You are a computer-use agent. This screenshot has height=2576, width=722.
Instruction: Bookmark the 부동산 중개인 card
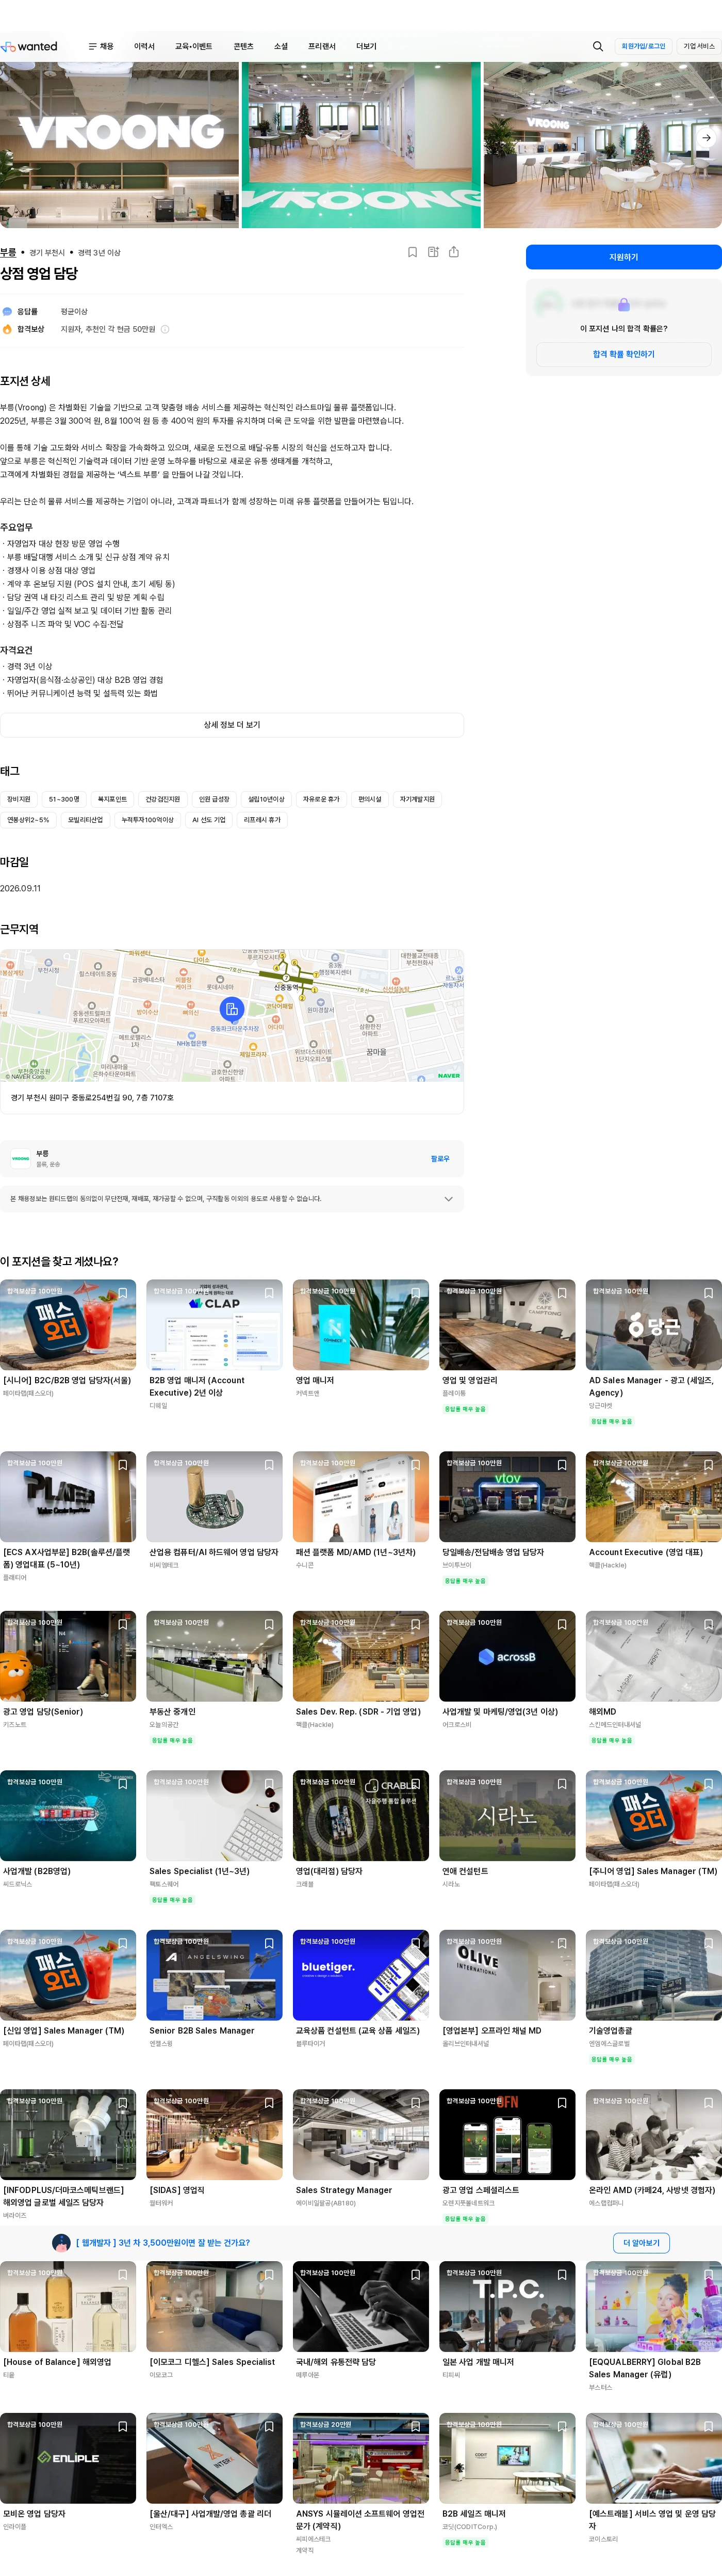[269, 1625]
